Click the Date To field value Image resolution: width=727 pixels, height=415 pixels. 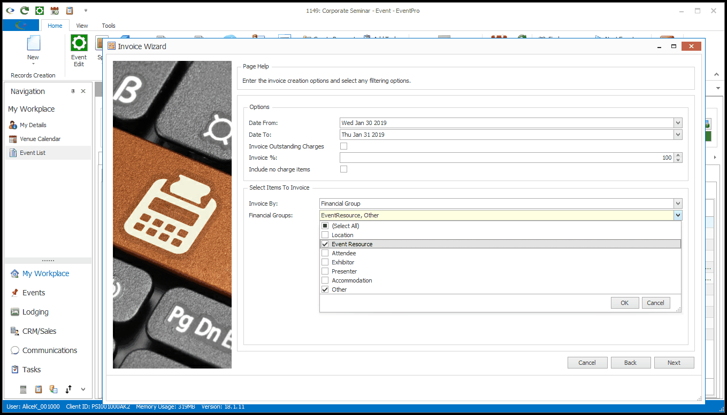pyautogui.click(x=507, y=135)
